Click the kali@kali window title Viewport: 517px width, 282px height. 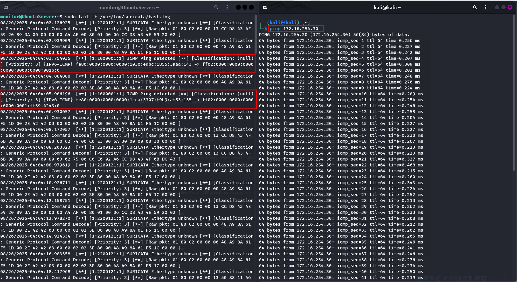click(387, 8)
